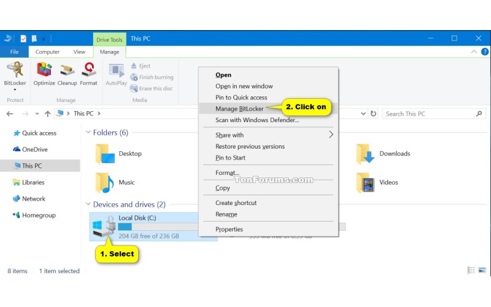
Task: Open the Videos folder
Action: tap(377, 182)
